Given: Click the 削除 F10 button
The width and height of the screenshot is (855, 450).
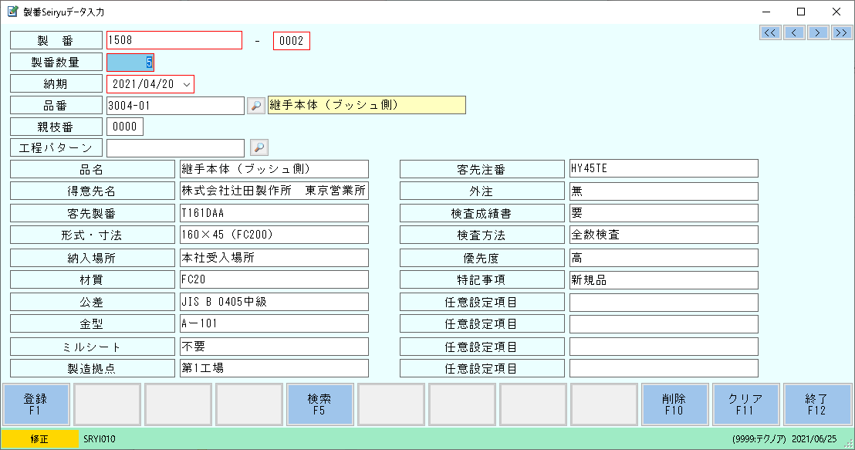Looking at the screenshot, I should (x=673, y=404).
